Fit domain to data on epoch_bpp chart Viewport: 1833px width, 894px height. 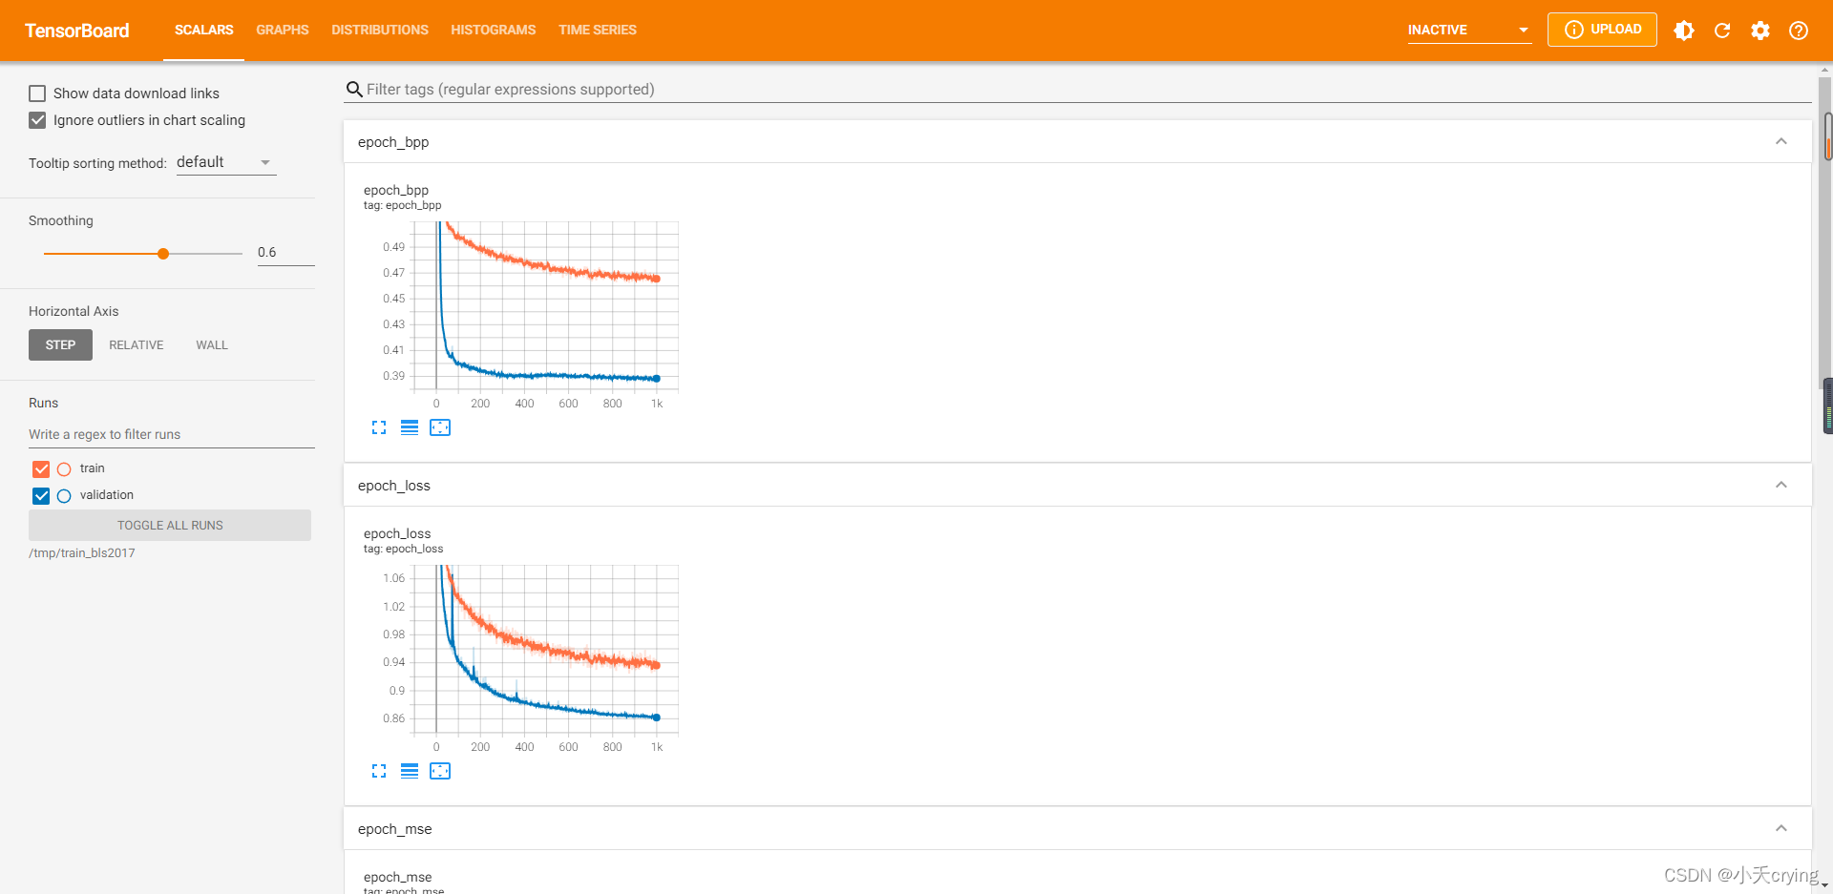pos(440,427)
